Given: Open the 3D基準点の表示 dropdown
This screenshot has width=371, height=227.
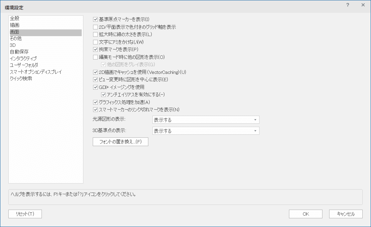Looking at the screenshot, I should (206, 131).
